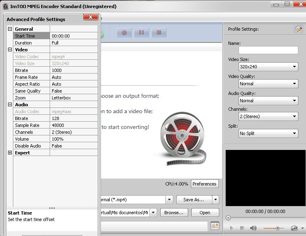Image resolution: width=306 pixels, height=236 pixels.
Task: Click the description pane splitter dots
Action: pos(52,208)
